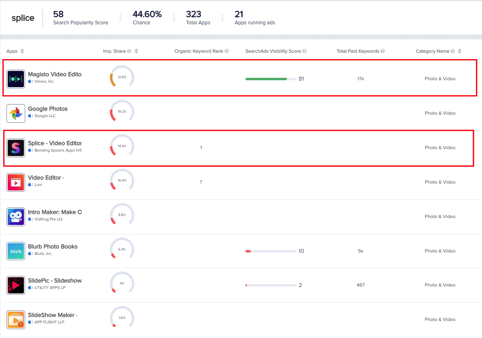This screenshot has height=338, width=482.
Task: Click the Apple store icon beside UTILITY APPS LP
Action: pos(30,287)
